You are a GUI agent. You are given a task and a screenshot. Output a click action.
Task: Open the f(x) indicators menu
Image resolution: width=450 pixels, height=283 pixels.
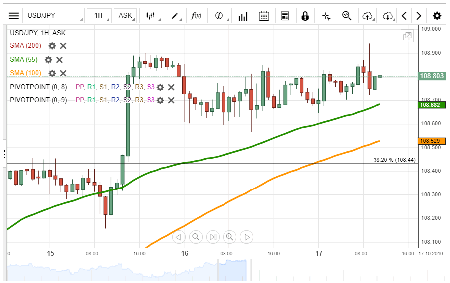point(196,16)
